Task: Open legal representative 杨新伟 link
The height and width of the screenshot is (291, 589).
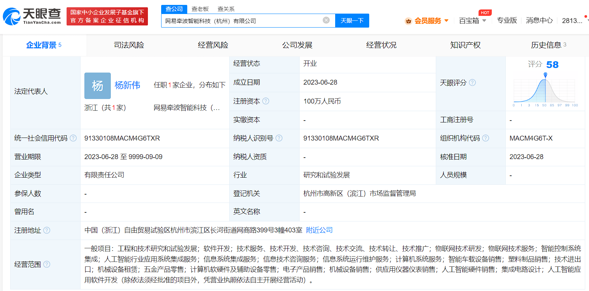Action: [x=127, y=85]
